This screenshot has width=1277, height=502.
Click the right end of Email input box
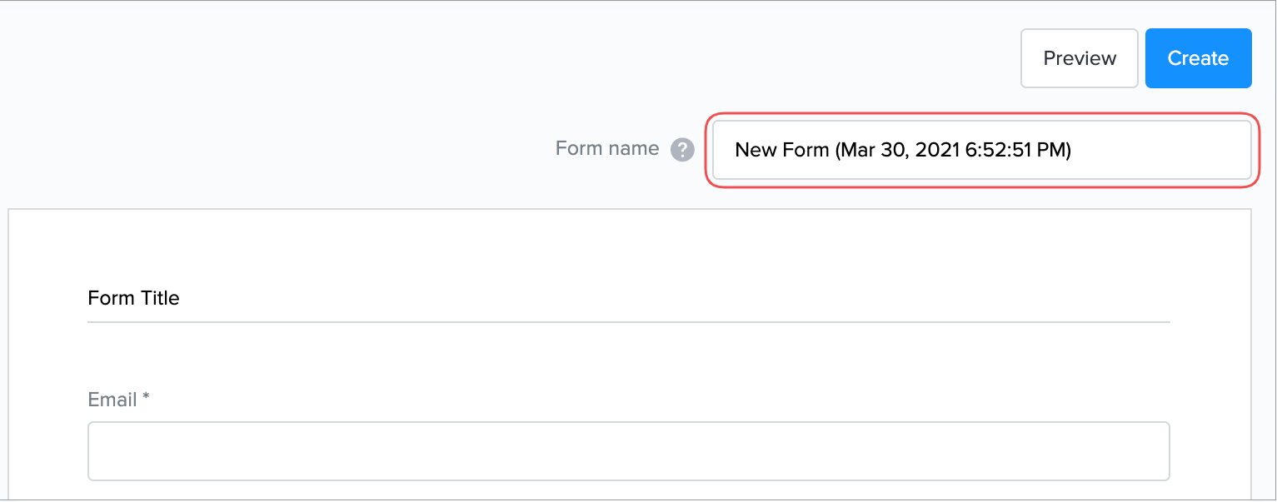coord(1156,451)
